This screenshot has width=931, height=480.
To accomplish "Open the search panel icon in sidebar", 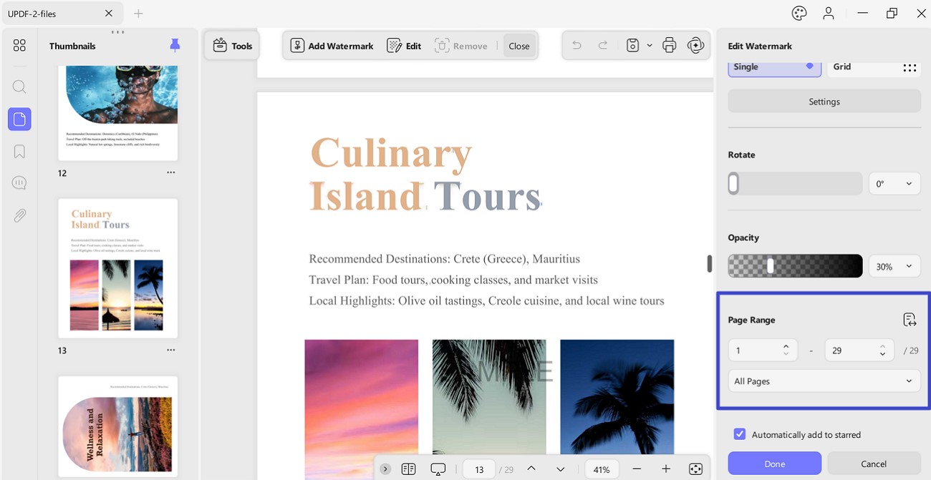I will pyautogui.click(x=19, y=87).
